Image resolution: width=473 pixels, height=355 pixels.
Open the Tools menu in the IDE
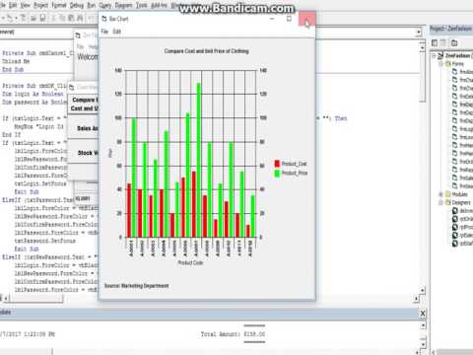click(142, 5)
